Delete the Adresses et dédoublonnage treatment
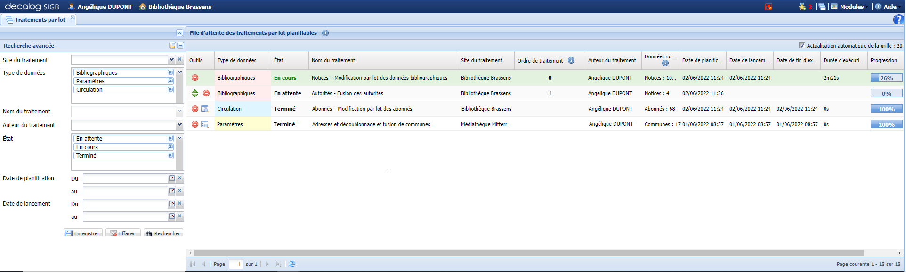This screenshot has width=906, height=273. tap(195, 124)
